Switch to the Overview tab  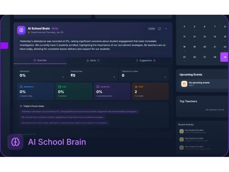pyautogui.click(x=40, y=61)
